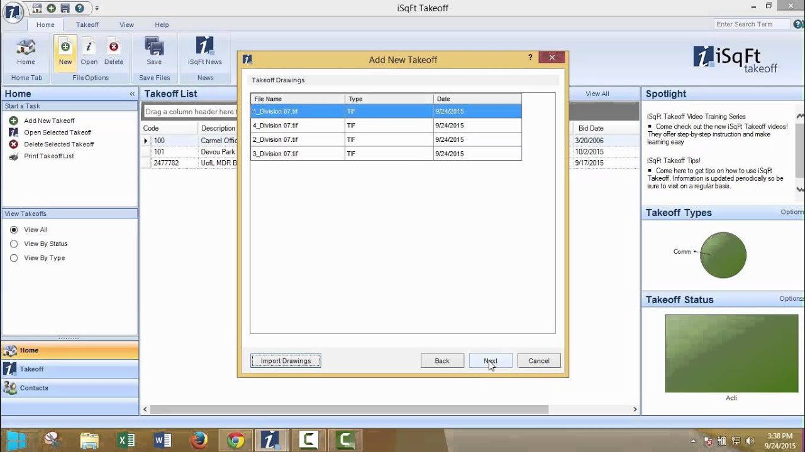Click the New takeoff ribbon icon
The image size is (805, 452).
tap(65, 48)
